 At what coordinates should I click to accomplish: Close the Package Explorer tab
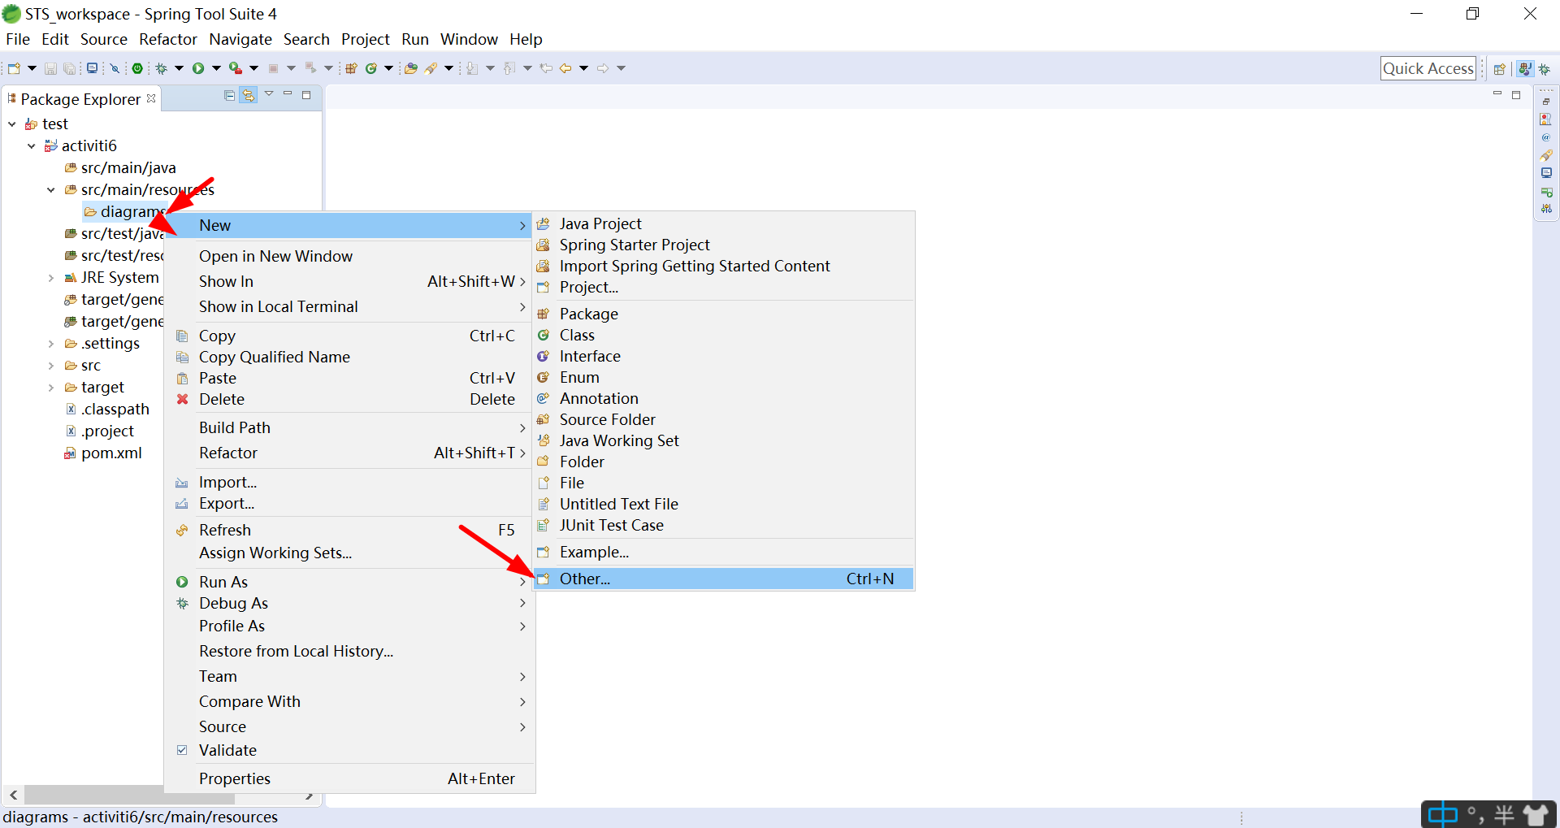click(151, 98)
